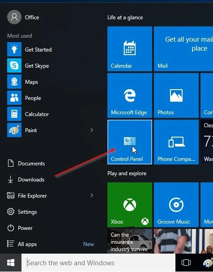
Task: Click the Windows Start button
Action: pos(11,263)
